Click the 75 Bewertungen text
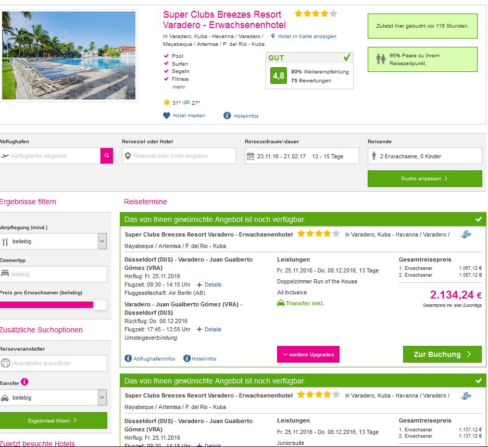 (311, 81)
